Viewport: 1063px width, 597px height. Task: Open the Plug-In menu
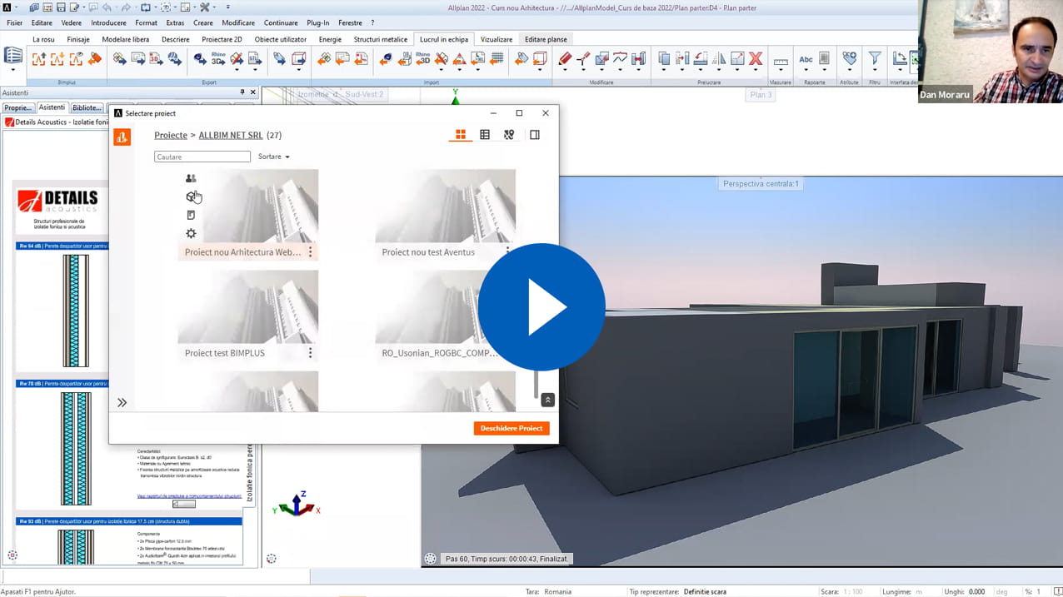click(x=318, y=23)
